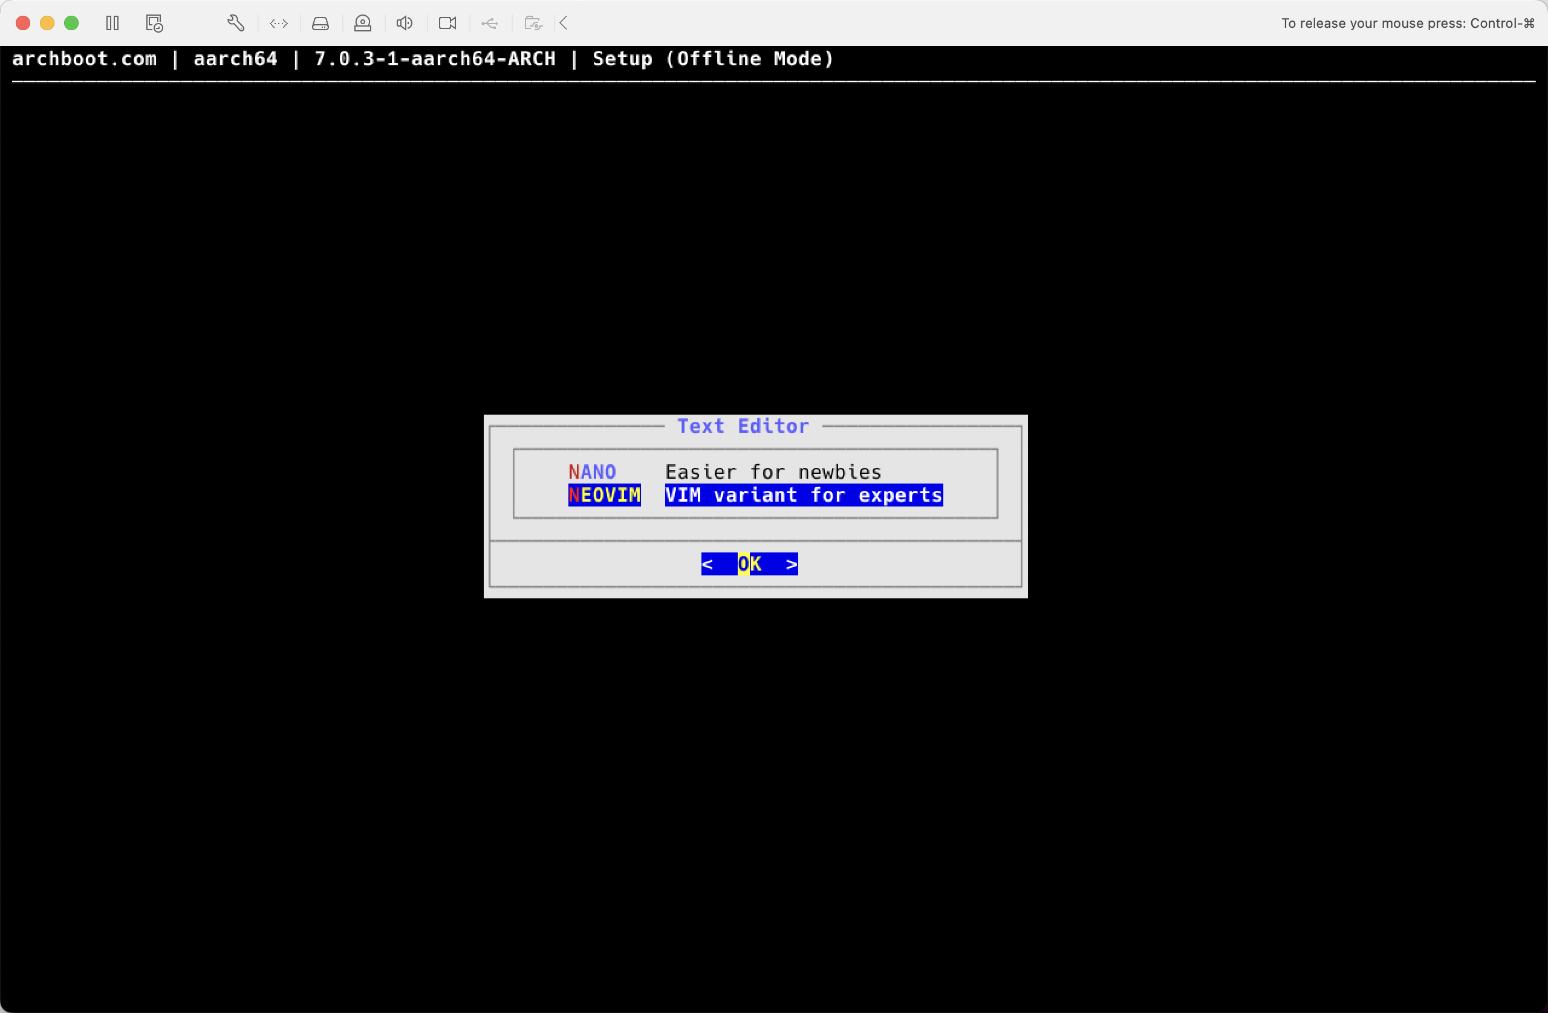Image resolution: width=1548 pixels, height=1013 pixels.
Task: Click the 'Text Editor' dialog title
Action: 743,426
